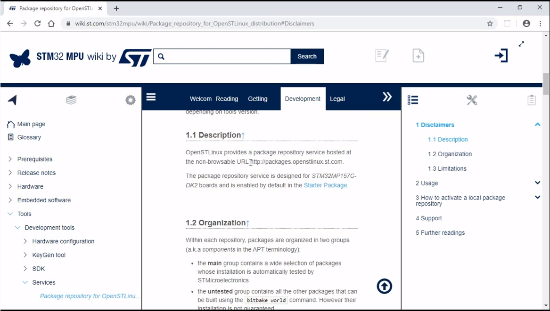Open the wrench and screwdriver tools icon
550x311 pixels.
(472, 100)
